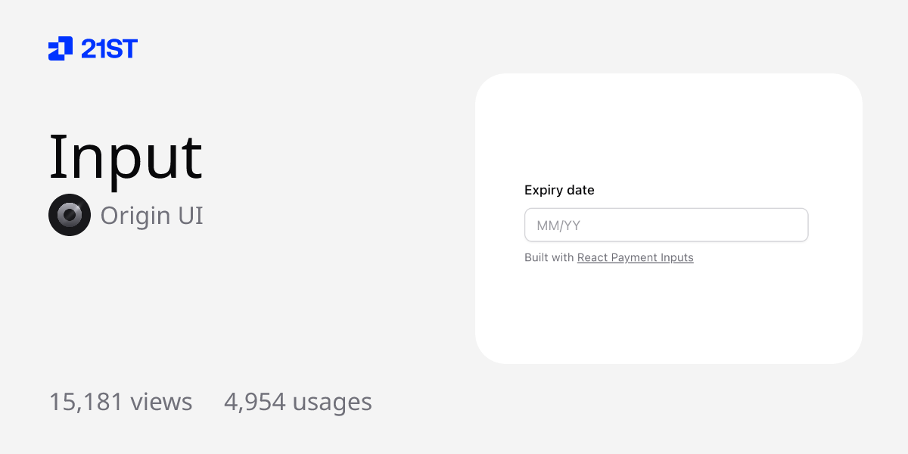Image resolution: width=908 pixels, height=454 pixels.
Task: Click the Origin UI author name
Action: 151,215
